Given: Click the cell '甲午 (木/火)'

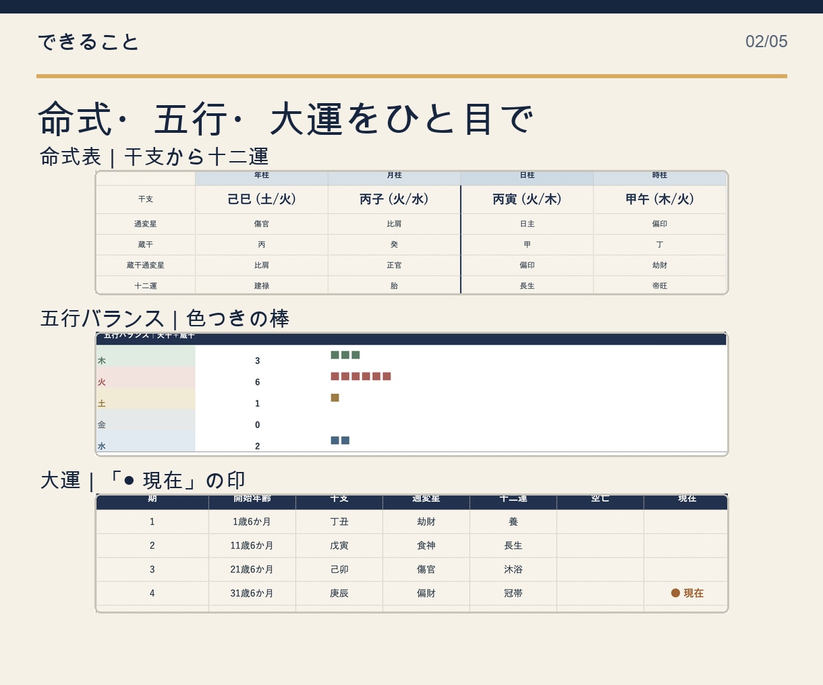Looking at the screenshot, I should click(660, 200).
